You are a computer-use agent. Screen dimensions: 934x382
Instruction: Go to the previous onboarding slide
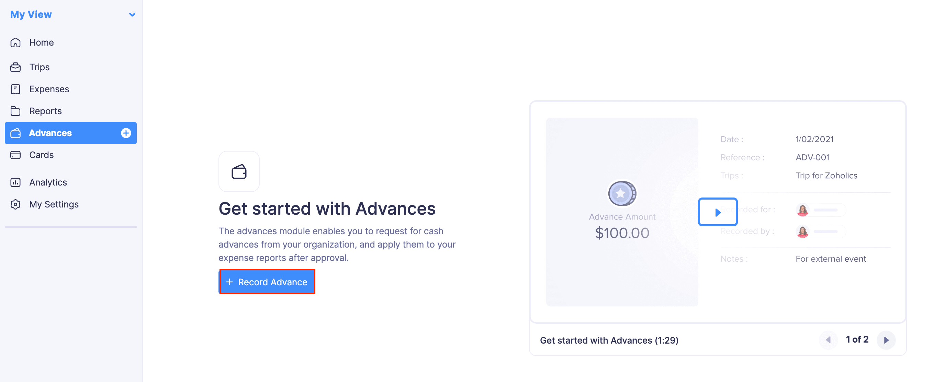828,339
